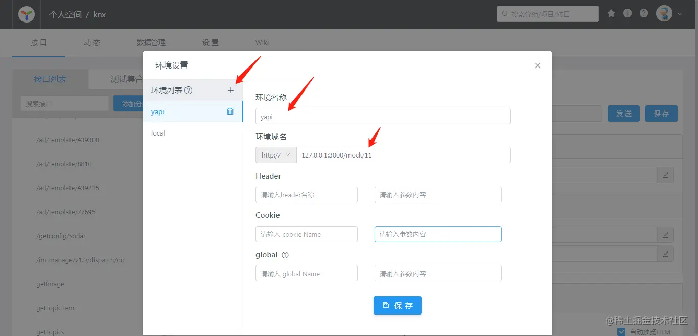
Task: Switch to the Wiki tab
Action: tap(262, 42)
